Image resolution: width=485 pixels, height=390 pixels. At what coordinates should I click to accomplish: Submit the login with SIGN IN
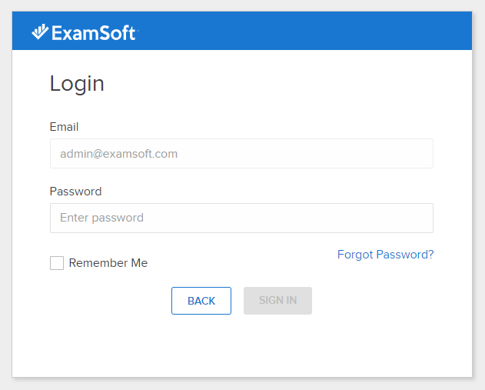tap(277, 301)
